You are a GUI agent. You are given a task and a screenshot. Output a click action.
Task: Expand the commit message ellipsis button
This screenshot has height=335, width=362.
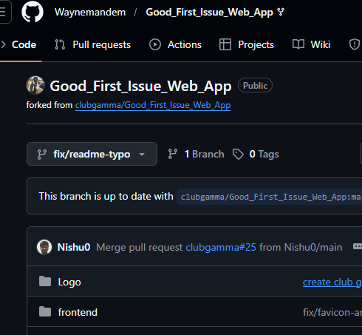tap(358, 246)
